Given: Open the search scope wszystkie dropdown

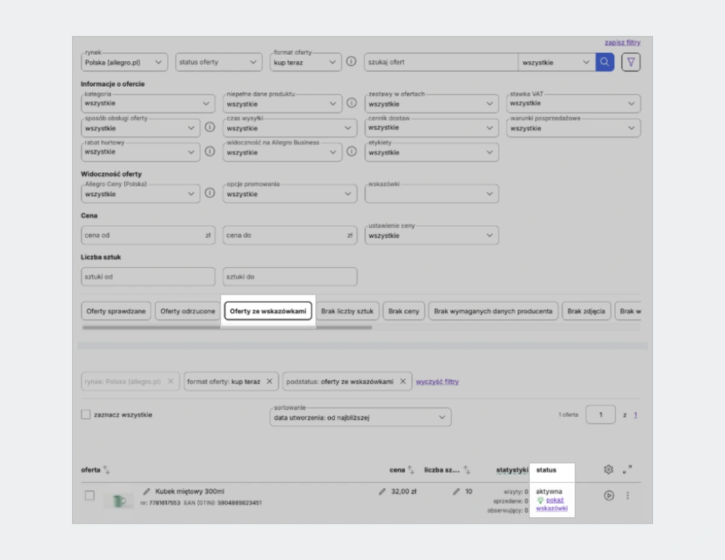Looking at the screenshot, I should 556,62.
